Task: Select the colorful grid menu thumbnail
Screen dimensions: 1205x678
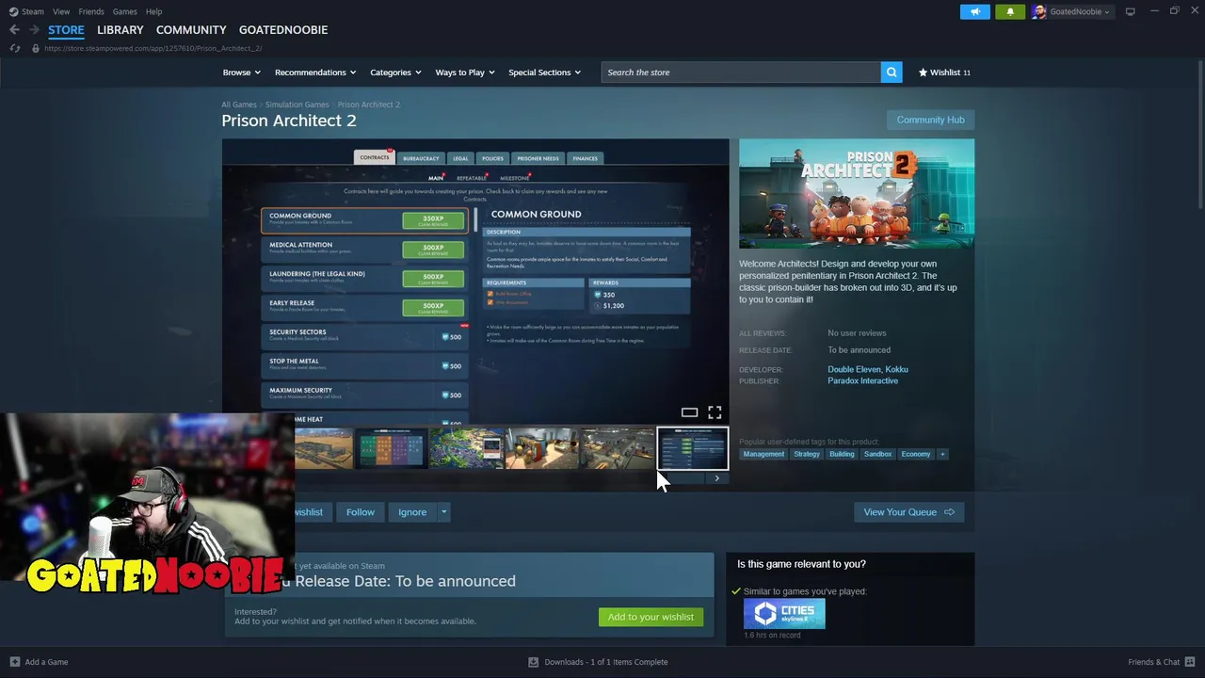Action: click(392, 448)
